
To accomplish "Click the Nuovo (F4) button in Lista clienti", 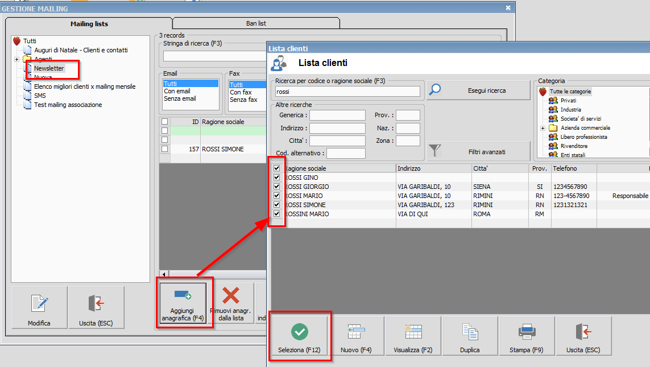I will (356, 336).
